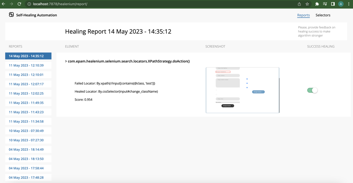Open the site information icon in address bar
The height and width of the screenshot is (183, 353).
[29, 4]
